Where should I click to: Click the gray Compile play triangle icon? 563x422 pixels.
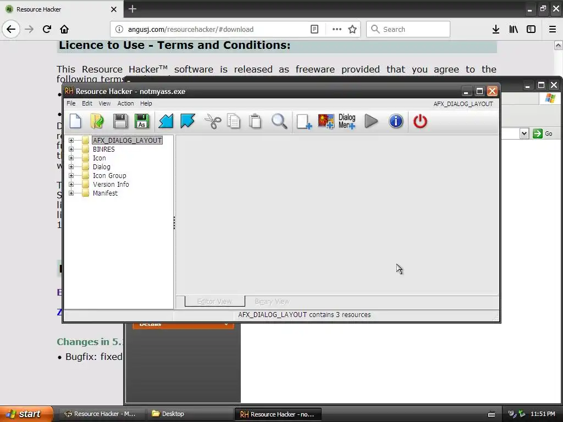pyautogui.click(x=371, y=121)
